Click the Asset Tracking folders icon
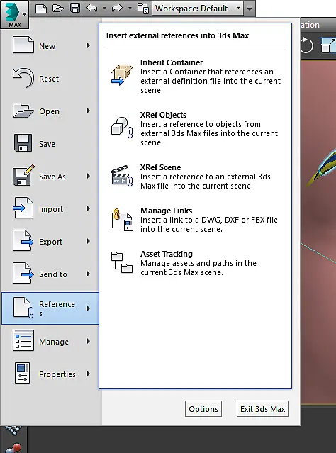Screen dimensions: 336x453 [x=122, y=262]
